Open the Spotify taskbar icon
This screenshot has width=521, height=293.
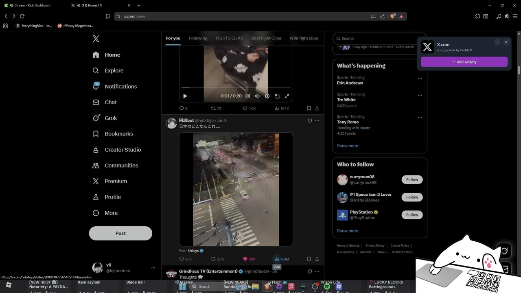tap(327, 286)
